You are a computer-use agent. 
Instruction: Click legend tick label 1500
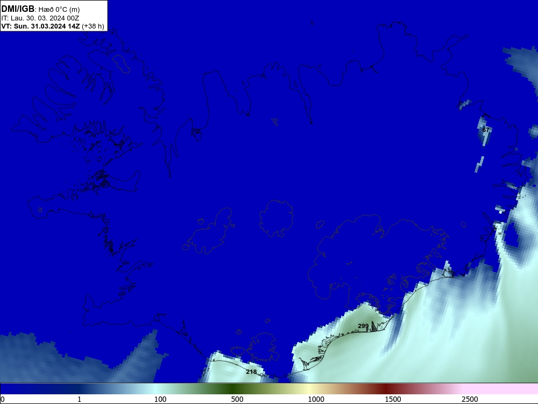click(x=393, y=399)
